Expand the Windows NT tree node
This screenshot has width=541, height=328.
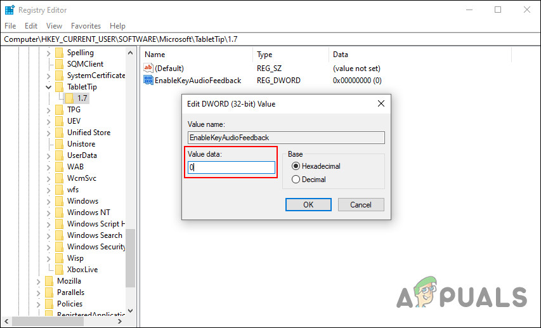[x=49, y=213]
